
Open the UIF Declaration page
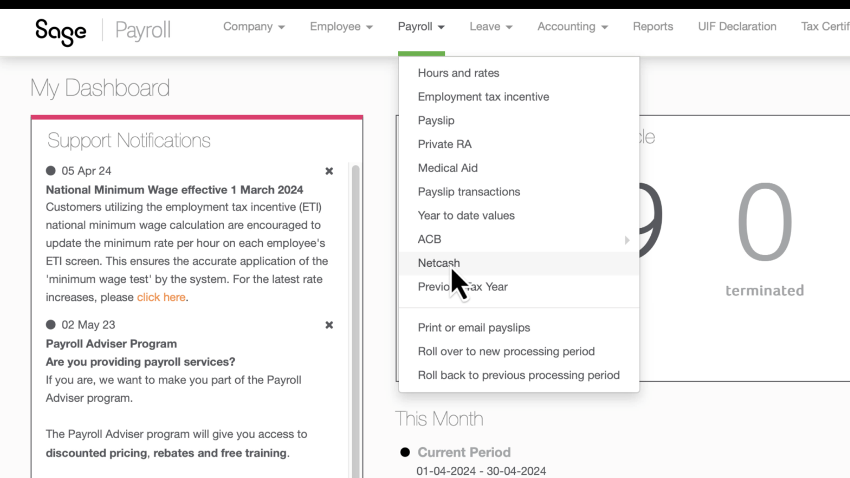pos(737,26)
